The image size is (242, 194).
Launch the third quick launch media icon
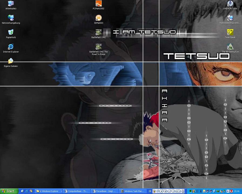[31, 191]
